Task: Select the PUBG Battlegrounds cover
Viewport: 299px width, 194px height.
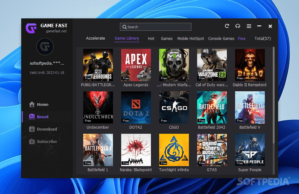Action: point(98,65)
